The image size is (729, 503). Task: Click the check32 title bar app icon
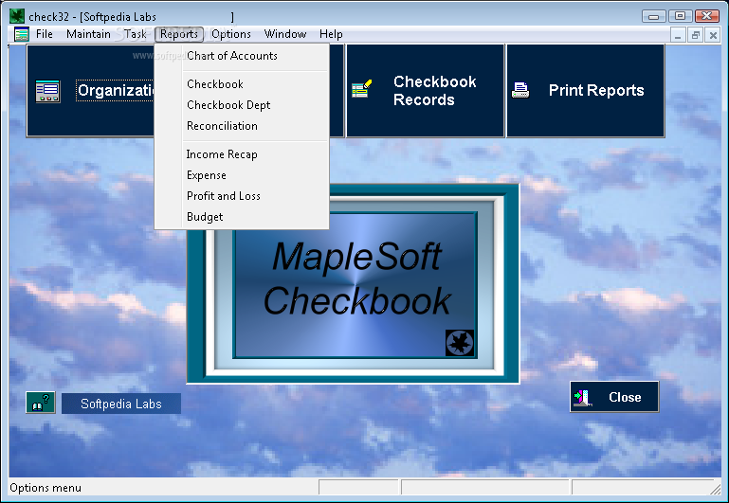point(17,16)
